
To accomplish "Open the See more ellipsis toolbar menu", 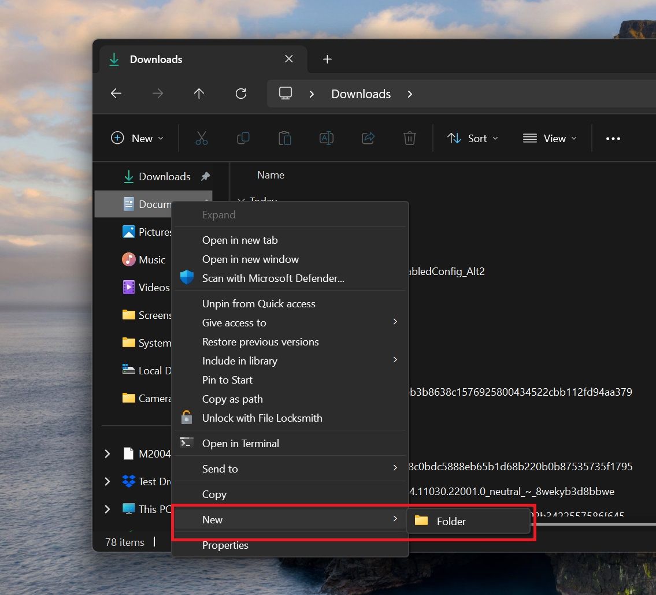I will 613,138.
